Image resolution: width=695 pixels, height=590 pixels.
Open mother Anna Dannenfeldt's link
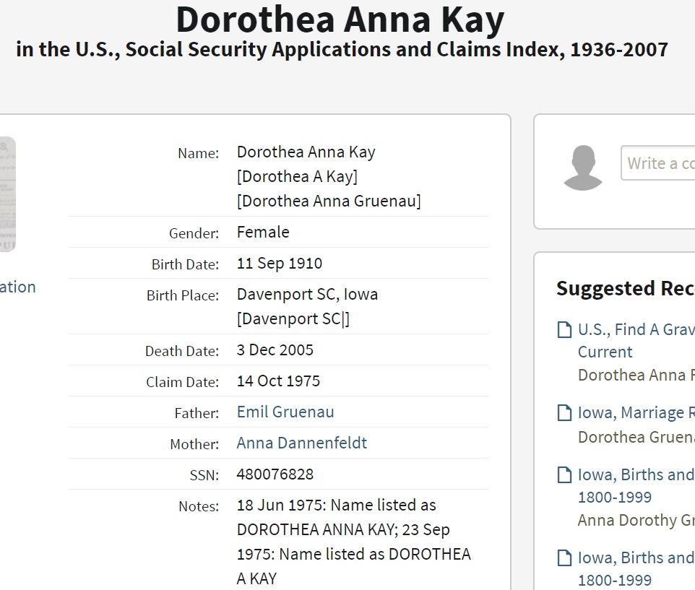[301, 443]
